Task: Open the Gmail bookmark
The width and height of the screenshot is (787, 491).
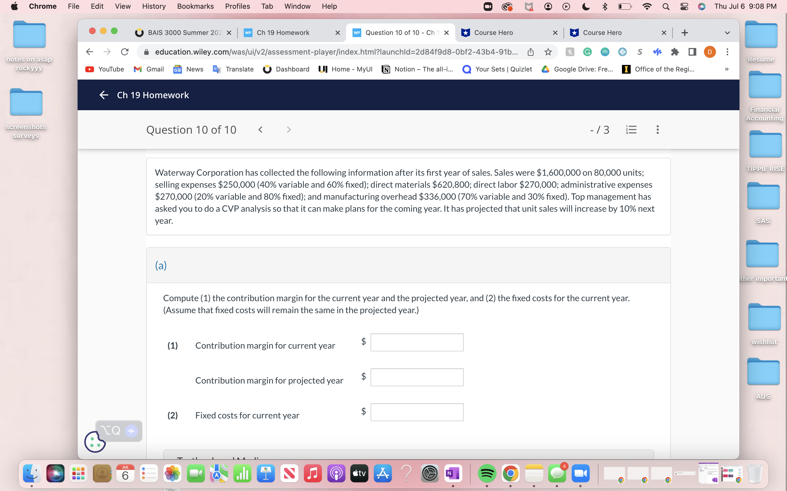Action: [x=149, y=69]
